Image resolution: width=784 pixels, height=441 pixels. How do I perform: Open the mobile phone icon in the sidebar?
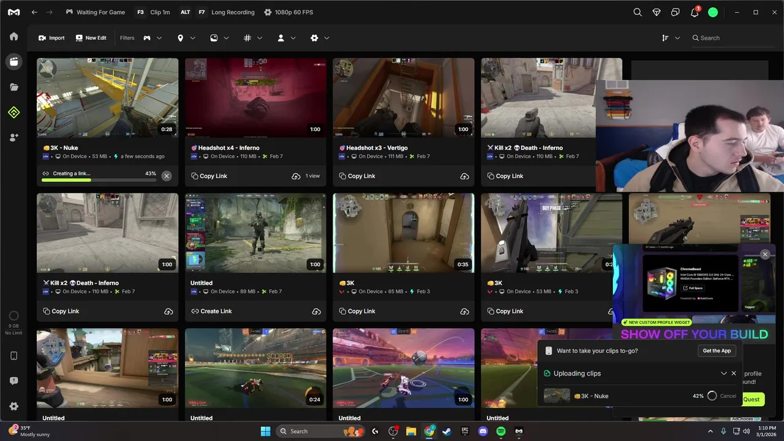[x=13, y=356]
